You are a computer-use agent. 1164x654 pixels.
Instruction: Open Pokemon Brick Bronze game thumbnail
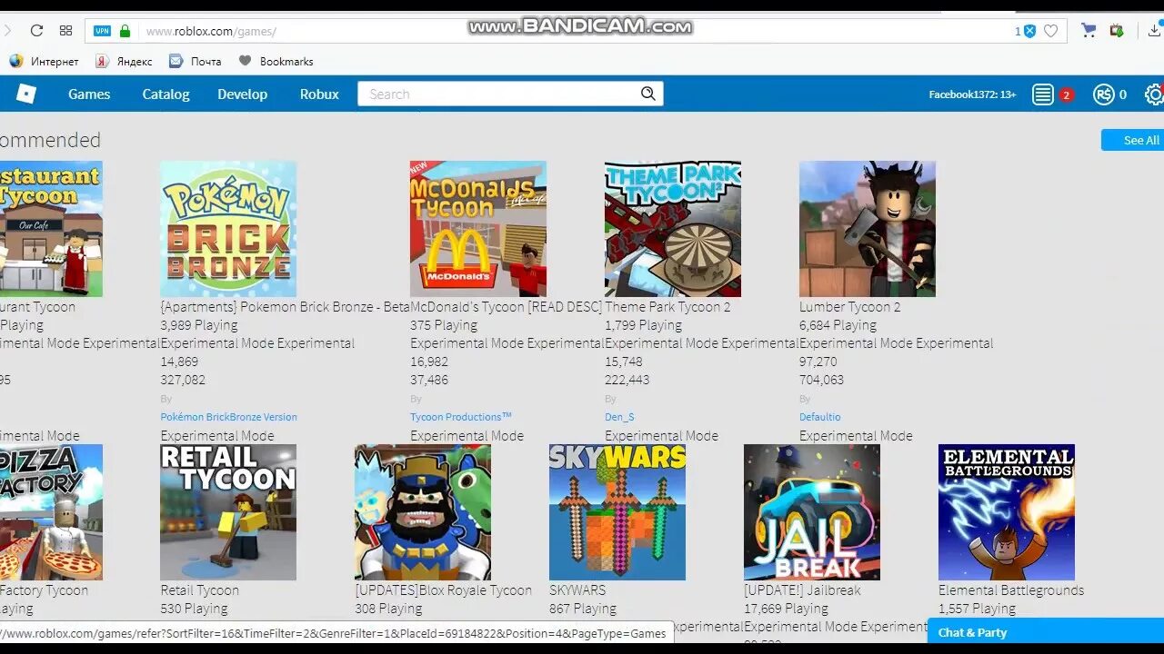(228, 229)
